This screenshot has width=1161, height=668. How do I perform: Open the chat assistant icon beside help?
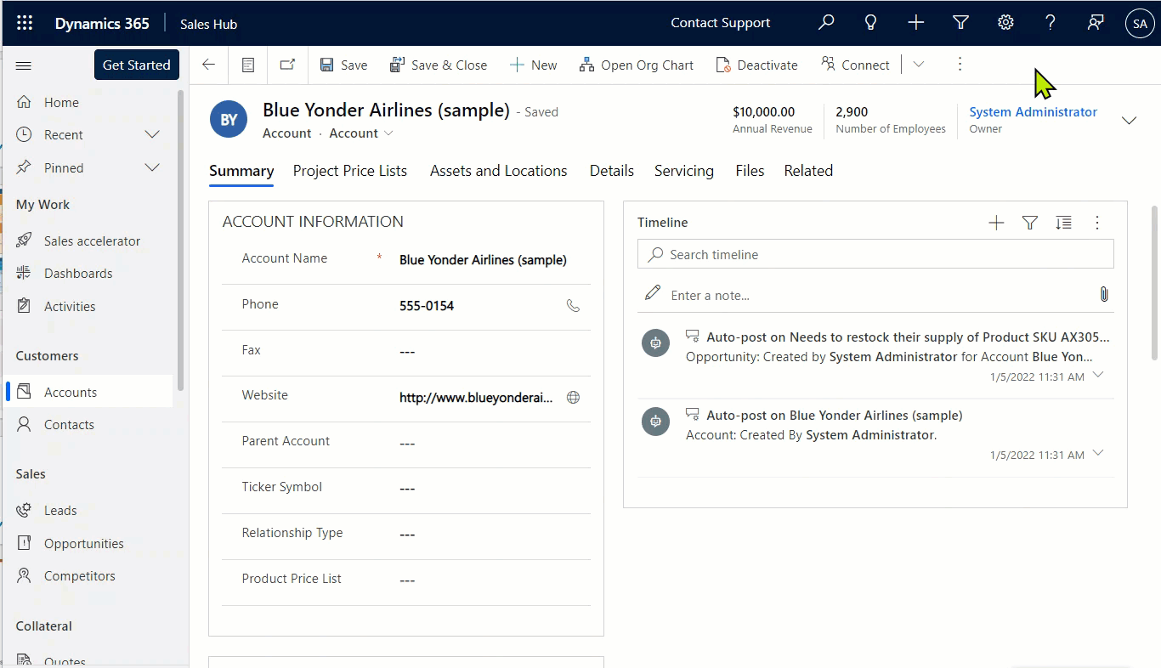click(x=1096, y=23)
